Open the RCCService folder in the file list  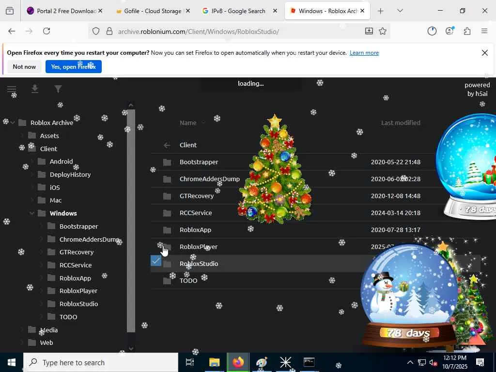click(196, 213)
